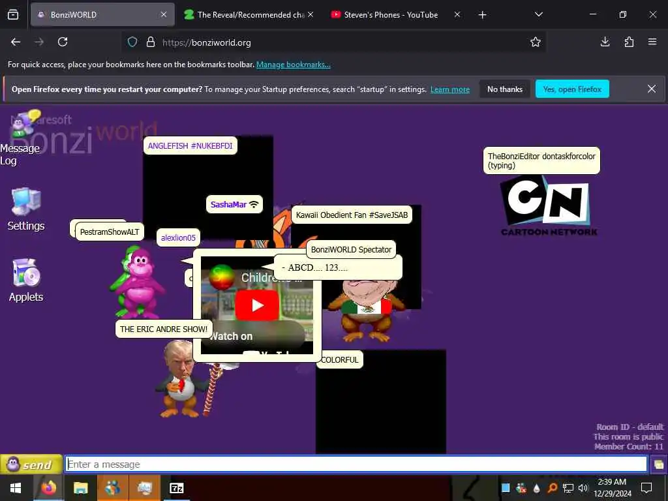
Task: Click the Manage bookmarks link
Action: [293, 65]
